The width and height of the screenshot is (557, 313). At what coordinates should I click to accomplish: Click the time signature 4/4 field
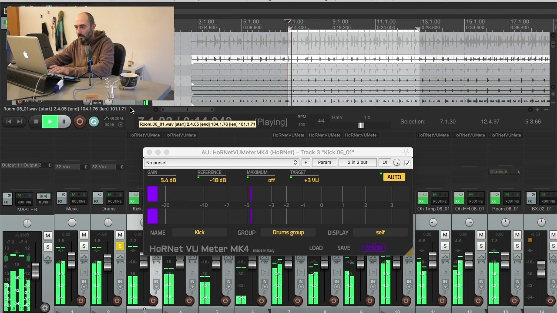321,121
